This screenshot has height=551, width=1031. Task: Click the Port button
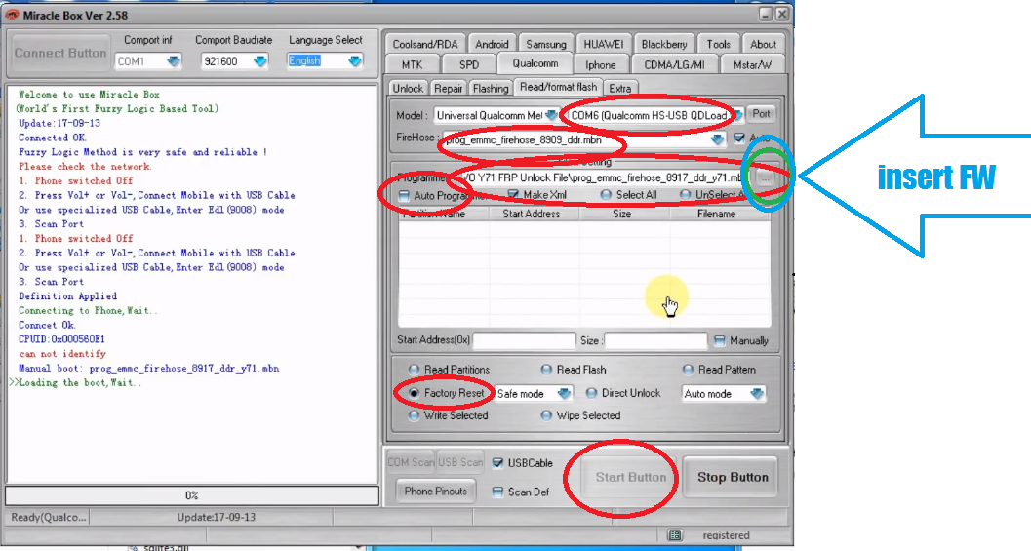[762, 114]
